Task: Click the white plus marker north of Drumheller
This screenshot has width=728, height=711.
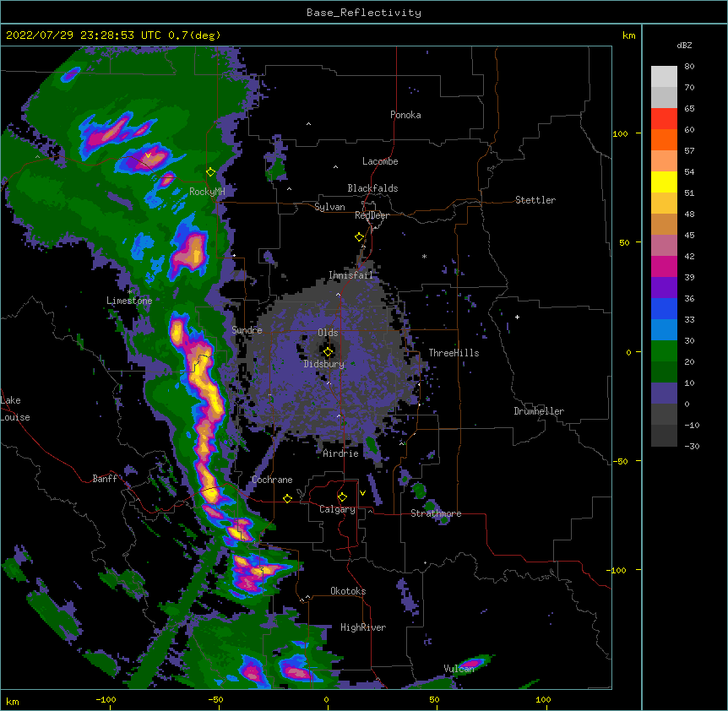Action: coord(517,317)
